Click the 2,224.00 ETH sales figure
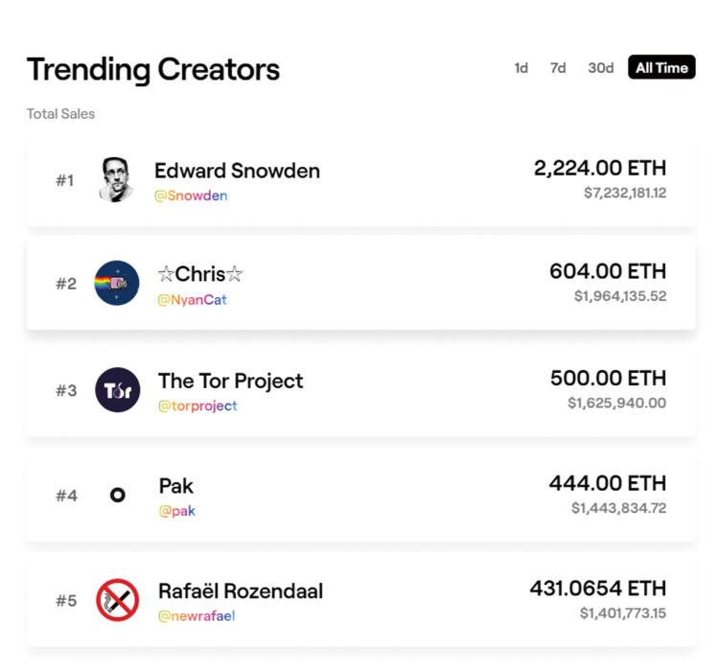The width and height of the screenshot is (719, 671). pos(600,168)
